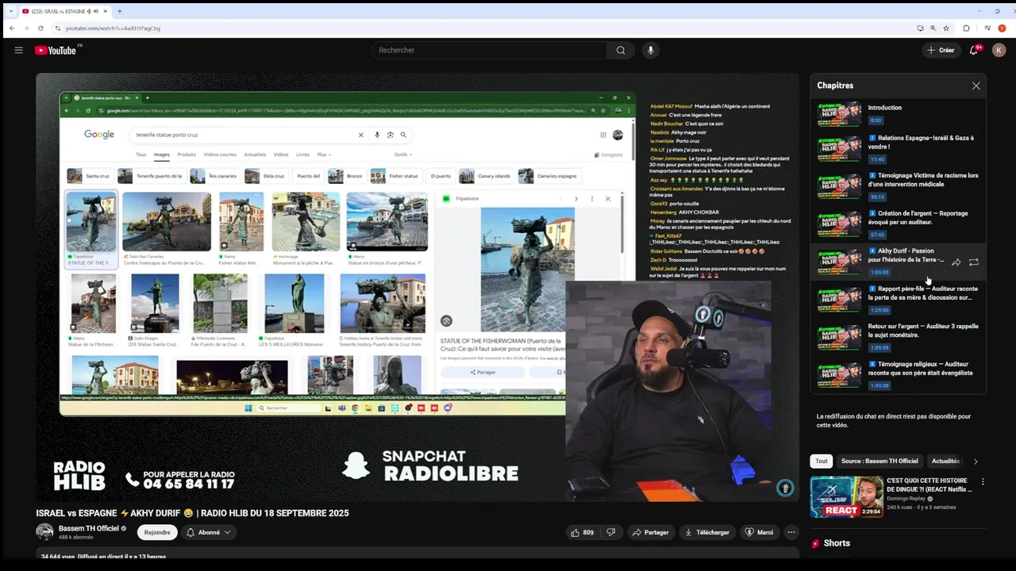This screenshot has height=571, width=1016.
Task: Open the notifications bell
Action: (974, 50)
